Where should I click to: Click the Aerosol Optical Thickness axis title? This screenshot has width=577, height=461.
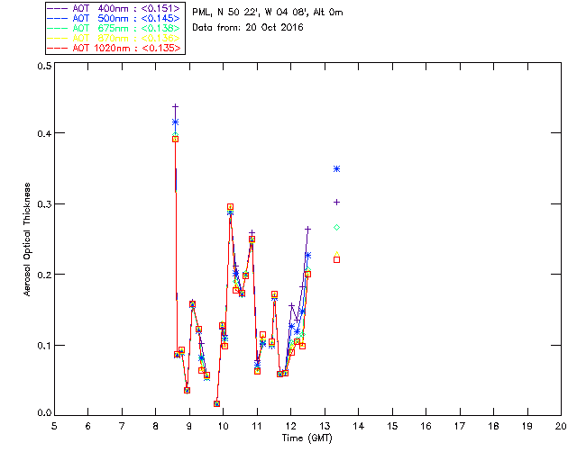27,240
